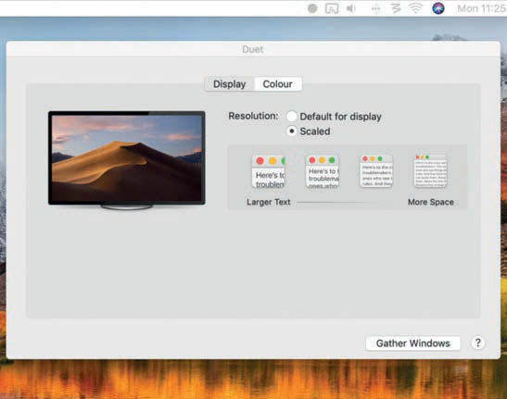This screenshot has width=507, height=399.
Task: Click the zigzag menu bar icon
Action: pos(396,8)
